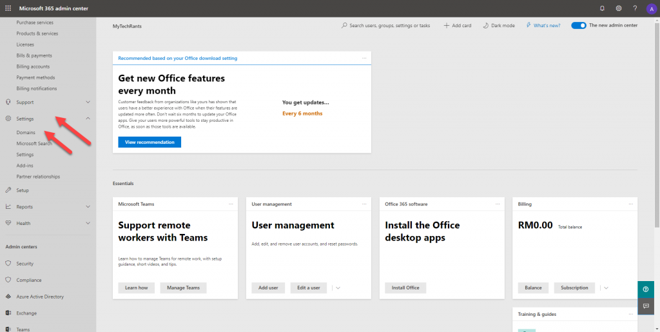Open the teal help floating button
This screenshot has height=332, width=660.
click(646, 289)
